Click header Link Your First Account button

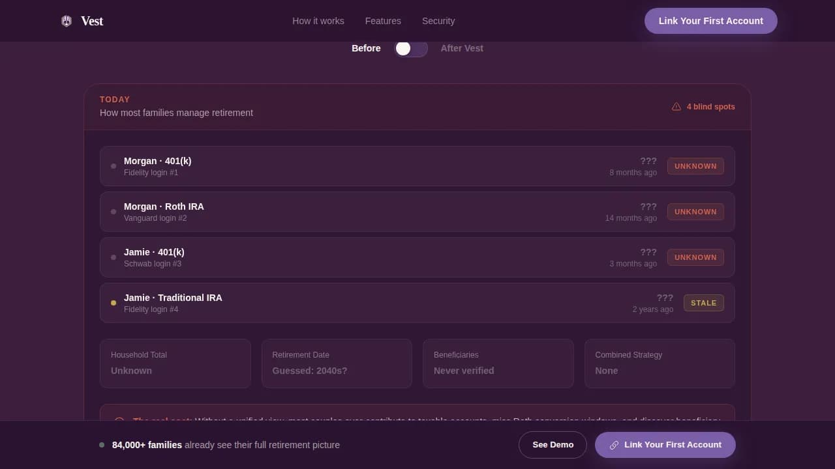pyautogui.click(x=710, y=21)
